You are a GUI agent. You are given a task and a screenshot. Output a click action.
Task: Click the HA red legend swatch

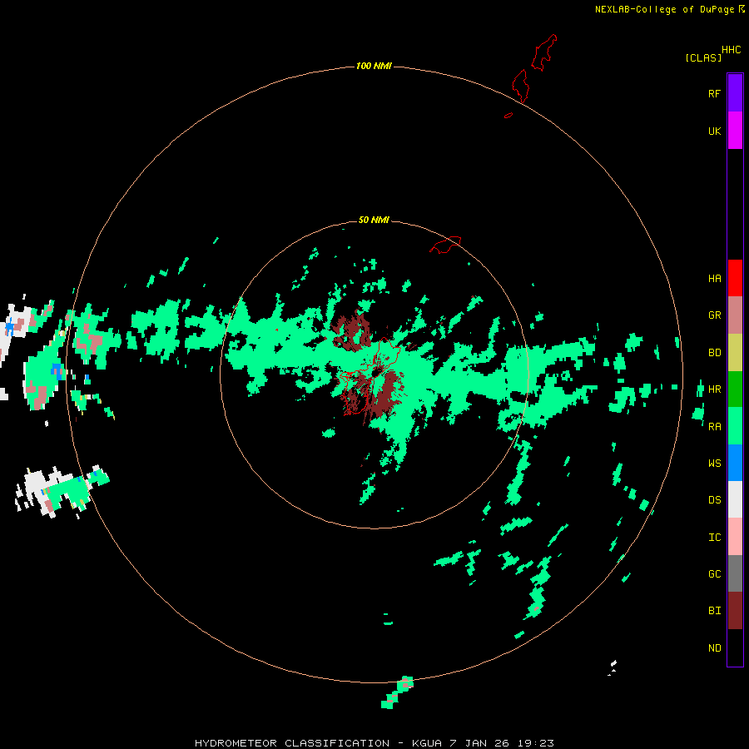tap(735, 278)
